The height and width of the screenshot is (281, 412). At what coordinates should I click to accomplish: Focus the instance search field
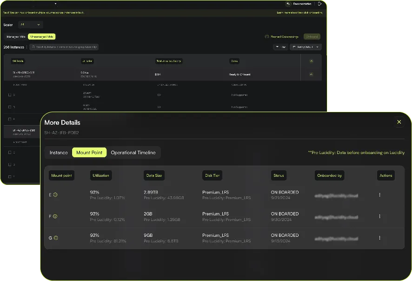point(64,47)
